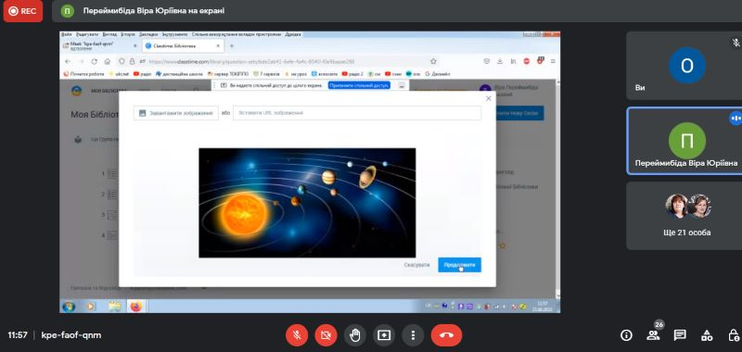This screenshot has height=352, width=742.
Task: Click the blue 'Продовжити' button
Action: (459, 265)
